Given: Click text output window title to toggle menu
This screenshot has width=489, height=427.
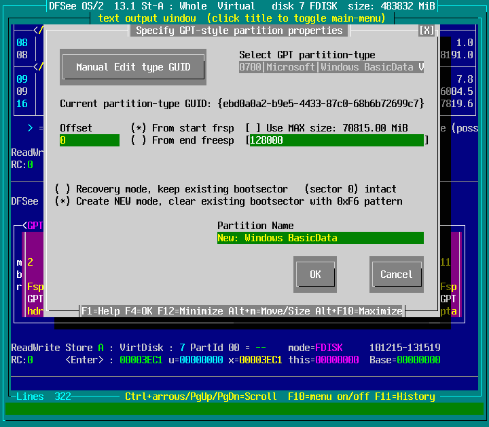Looking at the screenshot, I should click(244, 18).
